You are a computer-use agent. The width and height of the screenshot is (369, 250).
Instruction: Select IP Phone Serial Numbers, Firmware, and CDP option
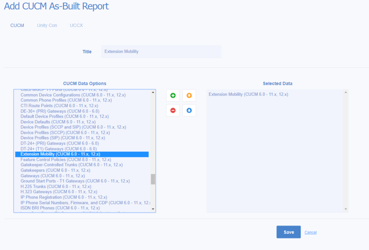pyautogui.click(x=82, y=203)
